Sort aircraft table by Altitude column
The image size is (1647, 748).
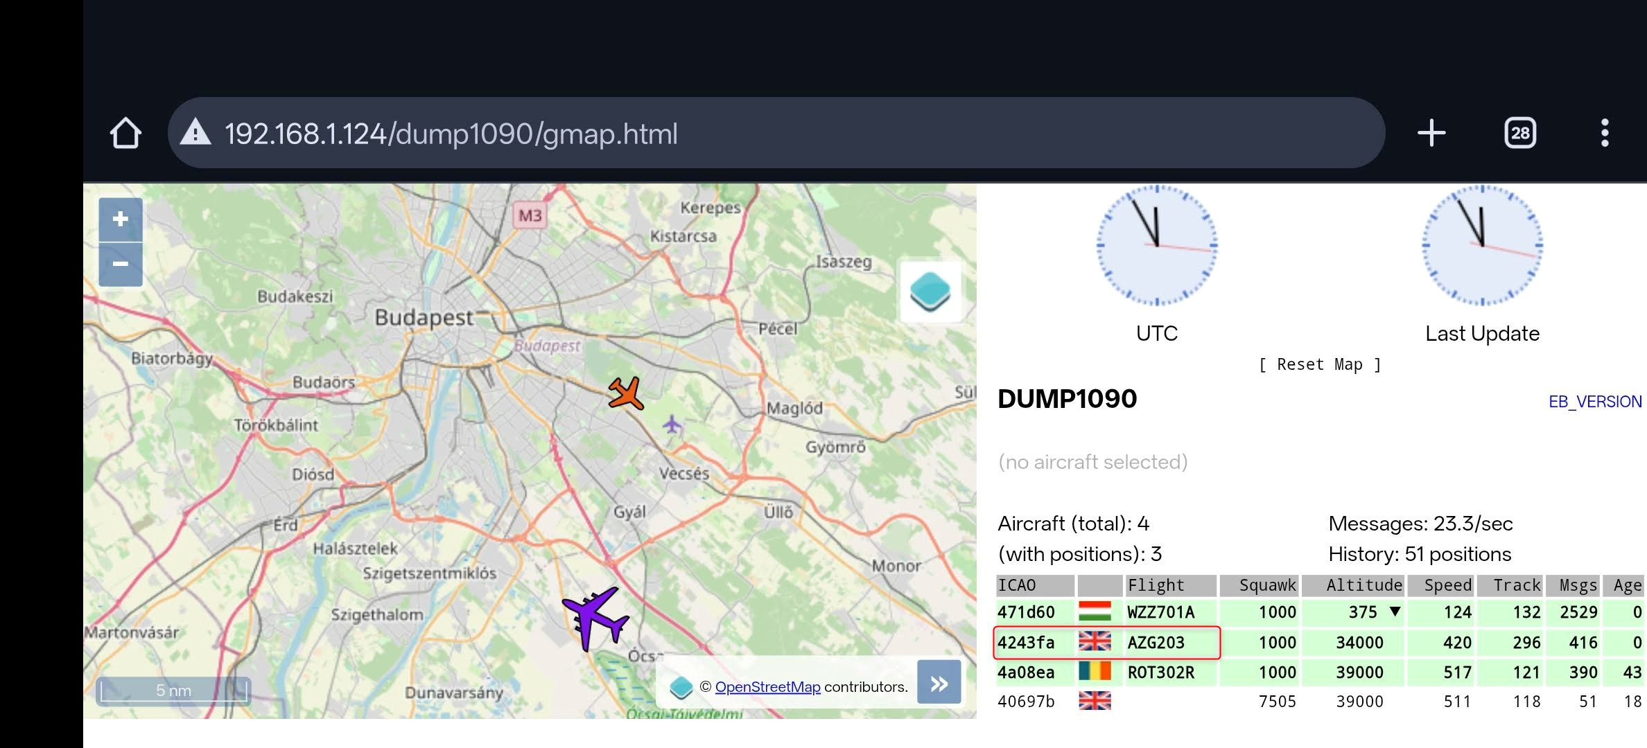[x=1363, y=585]
